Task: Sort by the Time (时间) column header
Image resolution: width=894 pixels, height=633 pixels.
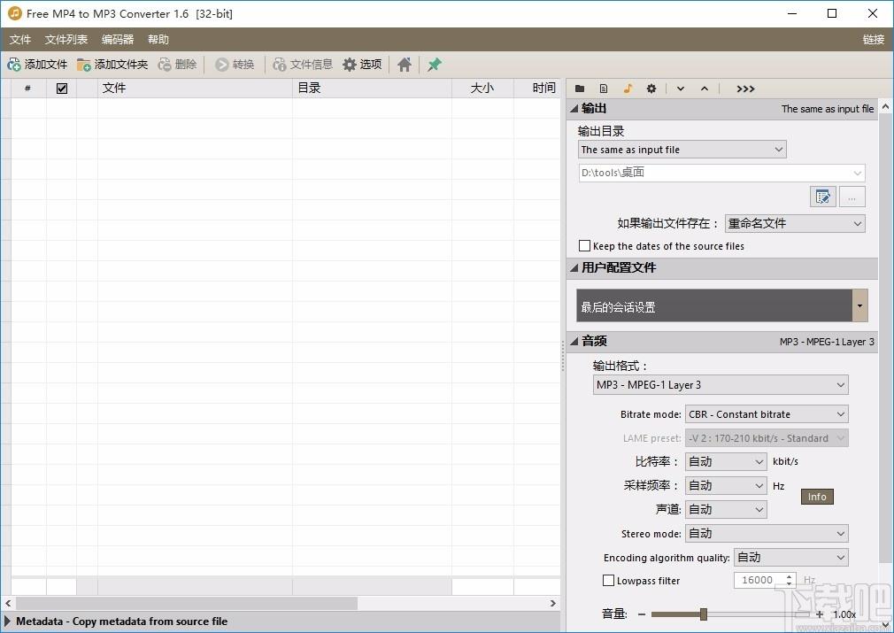Action: pos(536,89)
